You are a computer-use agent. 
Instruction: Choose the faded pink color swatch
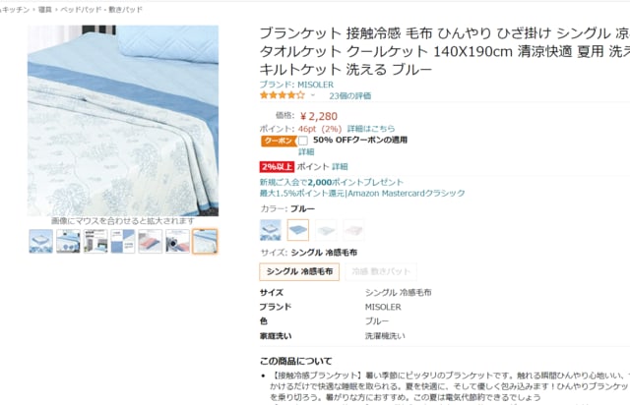pyautogui.click(x=353, y=230)
